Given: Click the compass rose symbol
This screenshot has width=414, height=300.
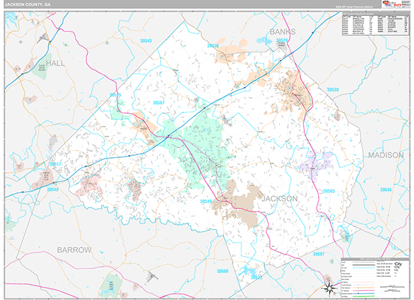Looking at the screenshot, I should tap(330, 288).
